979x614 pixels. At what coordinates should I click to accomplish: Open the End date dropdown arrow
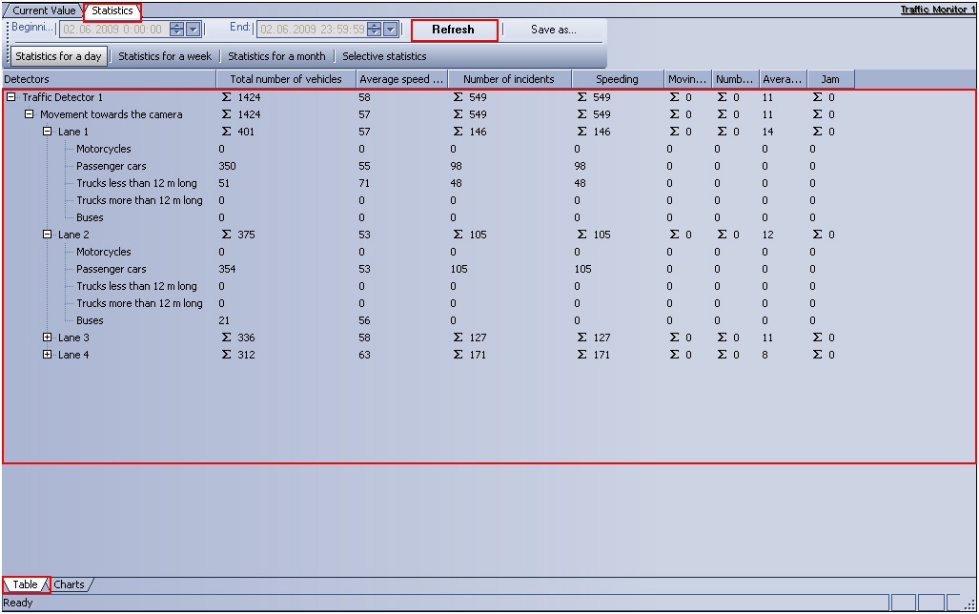(x=391, y=30)
